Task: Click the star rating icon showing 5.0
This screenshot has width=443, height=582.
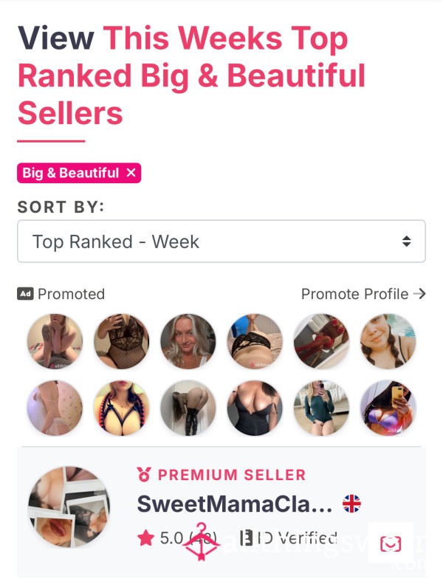Action: pyautogui.click(x=145, y=538)
